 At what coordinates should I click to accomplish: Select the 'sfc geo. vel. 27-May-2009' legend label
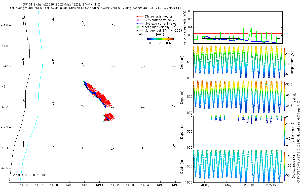tap(163, 31)
